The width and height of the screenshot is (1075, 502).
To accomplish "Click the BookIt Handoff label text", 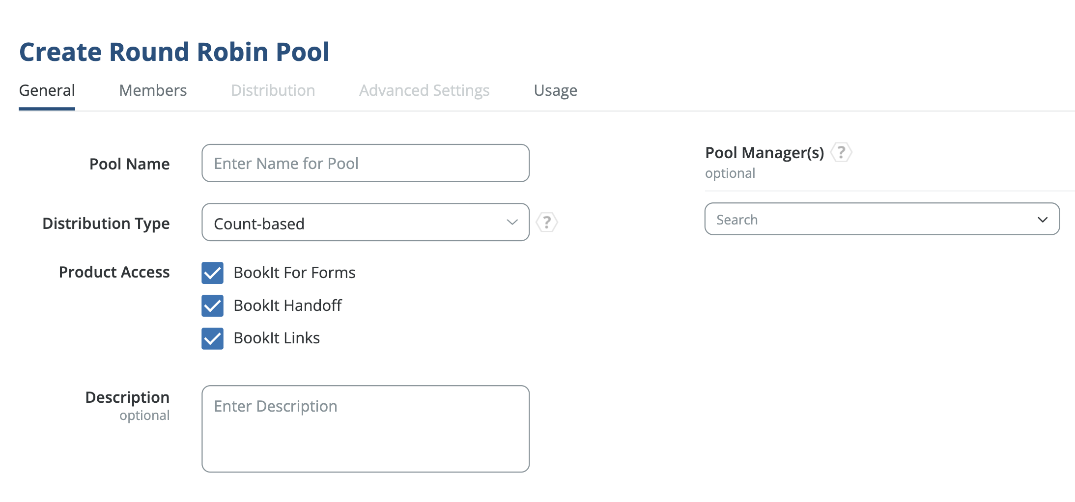I will (x=287, y=306).
